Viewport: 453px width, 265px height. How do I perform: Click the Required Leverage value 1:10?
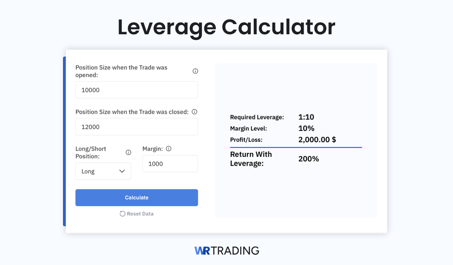click(306, 117)
